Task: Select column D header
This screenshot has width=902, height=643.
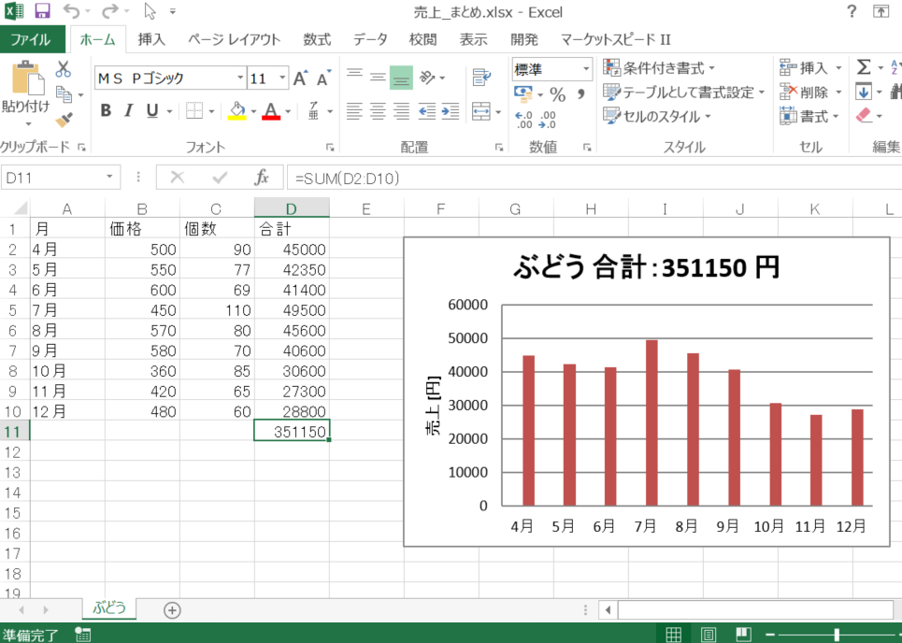Action: (292, 208)
